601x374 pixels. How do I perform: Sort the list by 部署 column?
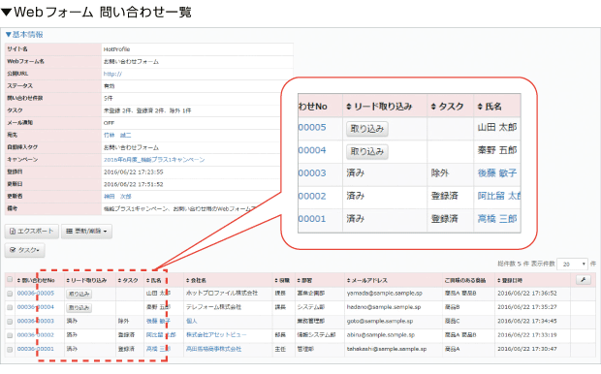pos(304,281)
